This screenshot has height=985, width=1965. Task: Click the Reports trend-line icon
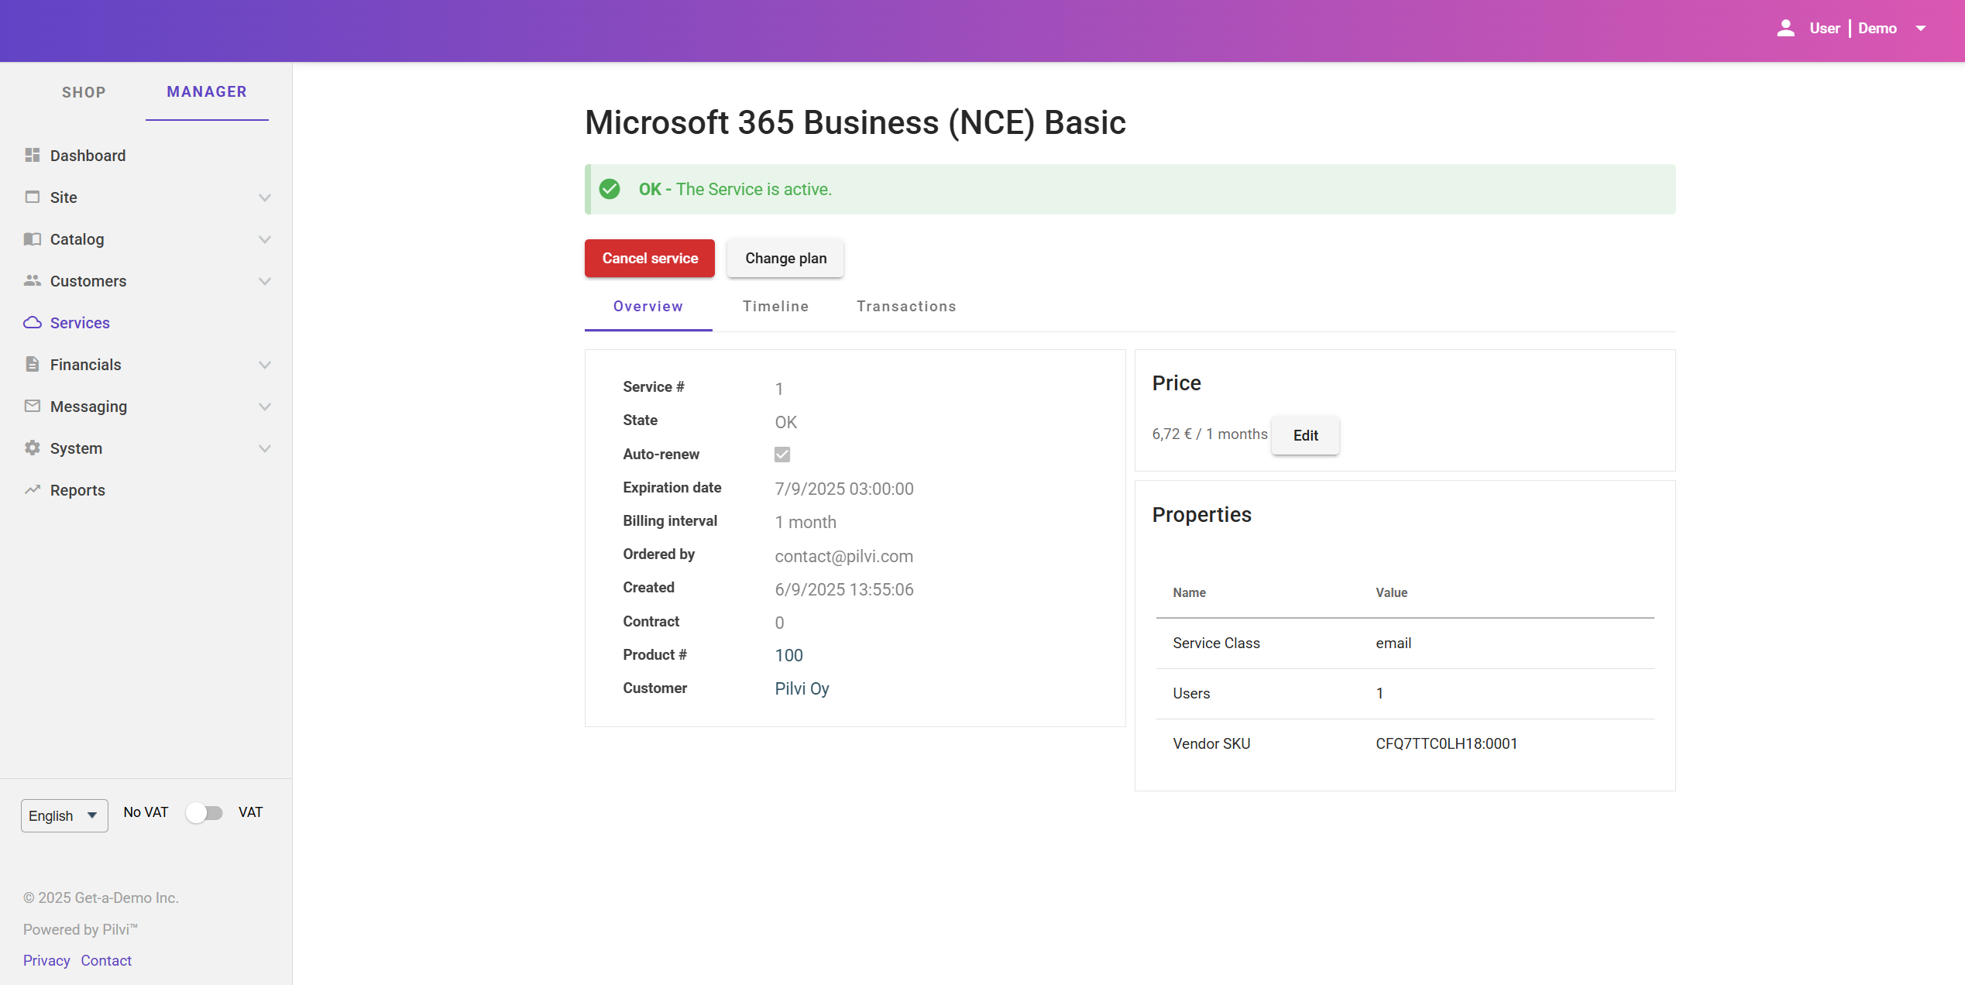pyautogui.click(x=32, y=490)
